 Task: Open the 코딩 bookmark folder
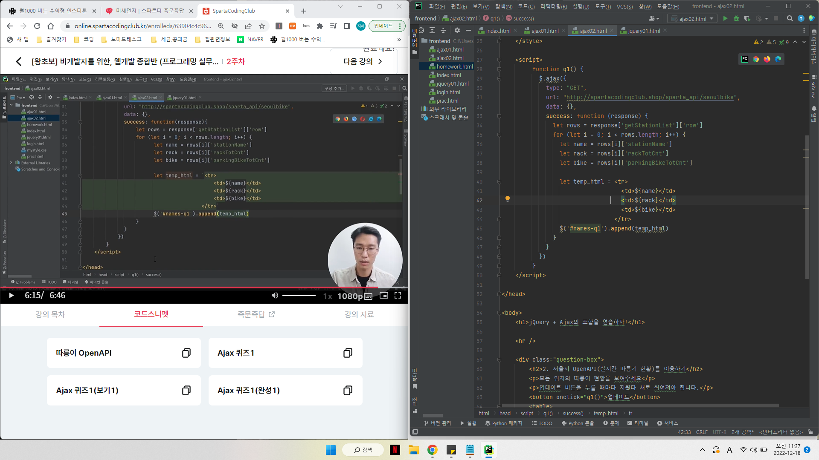point(84,40)
